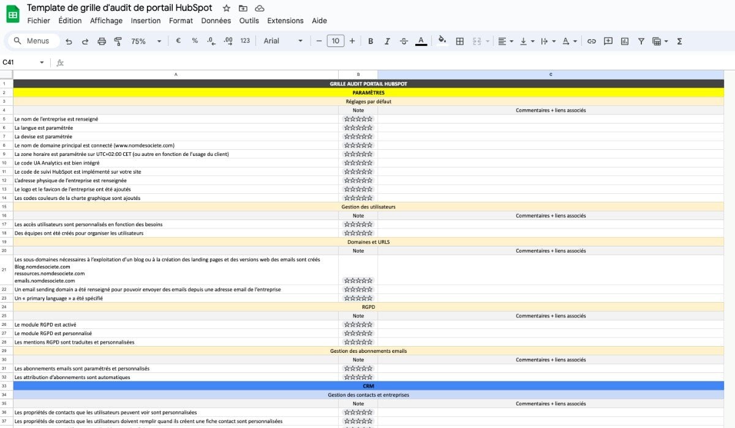Viewport: 735px width, 428px height.
Task: Open the 123 number formats menu
Action: point(245,41)
